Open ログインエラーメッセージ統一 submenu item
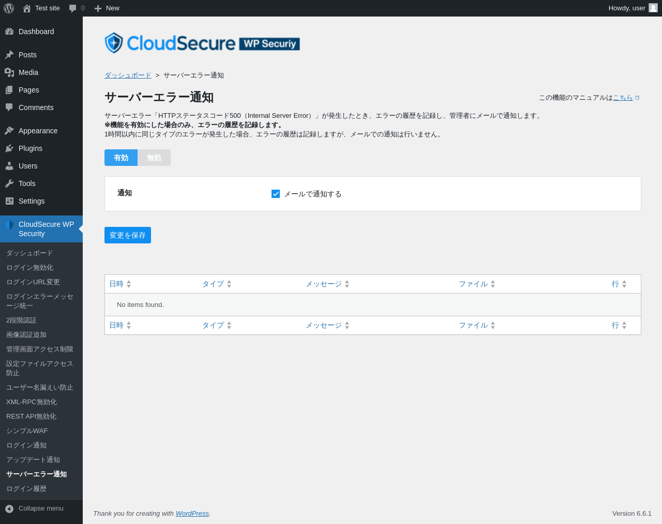This screenshot has width=662, height=524. [x=41, y=301]
